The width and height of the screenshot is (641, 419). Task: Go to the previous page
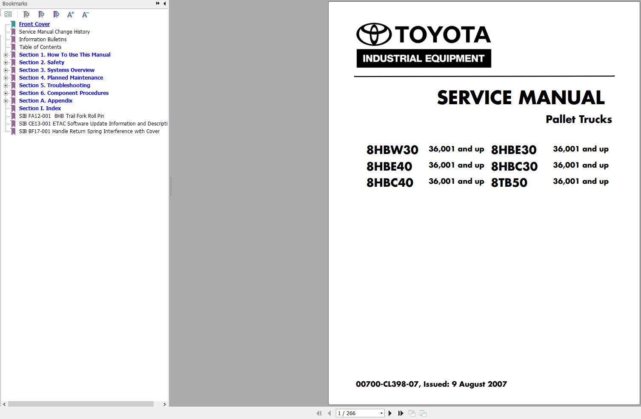[x=329, y=413]
